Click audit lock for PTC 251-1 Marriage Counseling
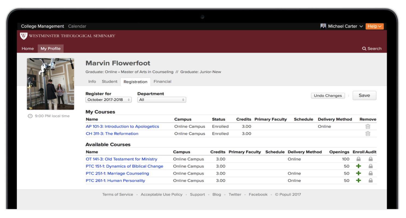The width and height of the screenshot is (406, 218). 371,173
